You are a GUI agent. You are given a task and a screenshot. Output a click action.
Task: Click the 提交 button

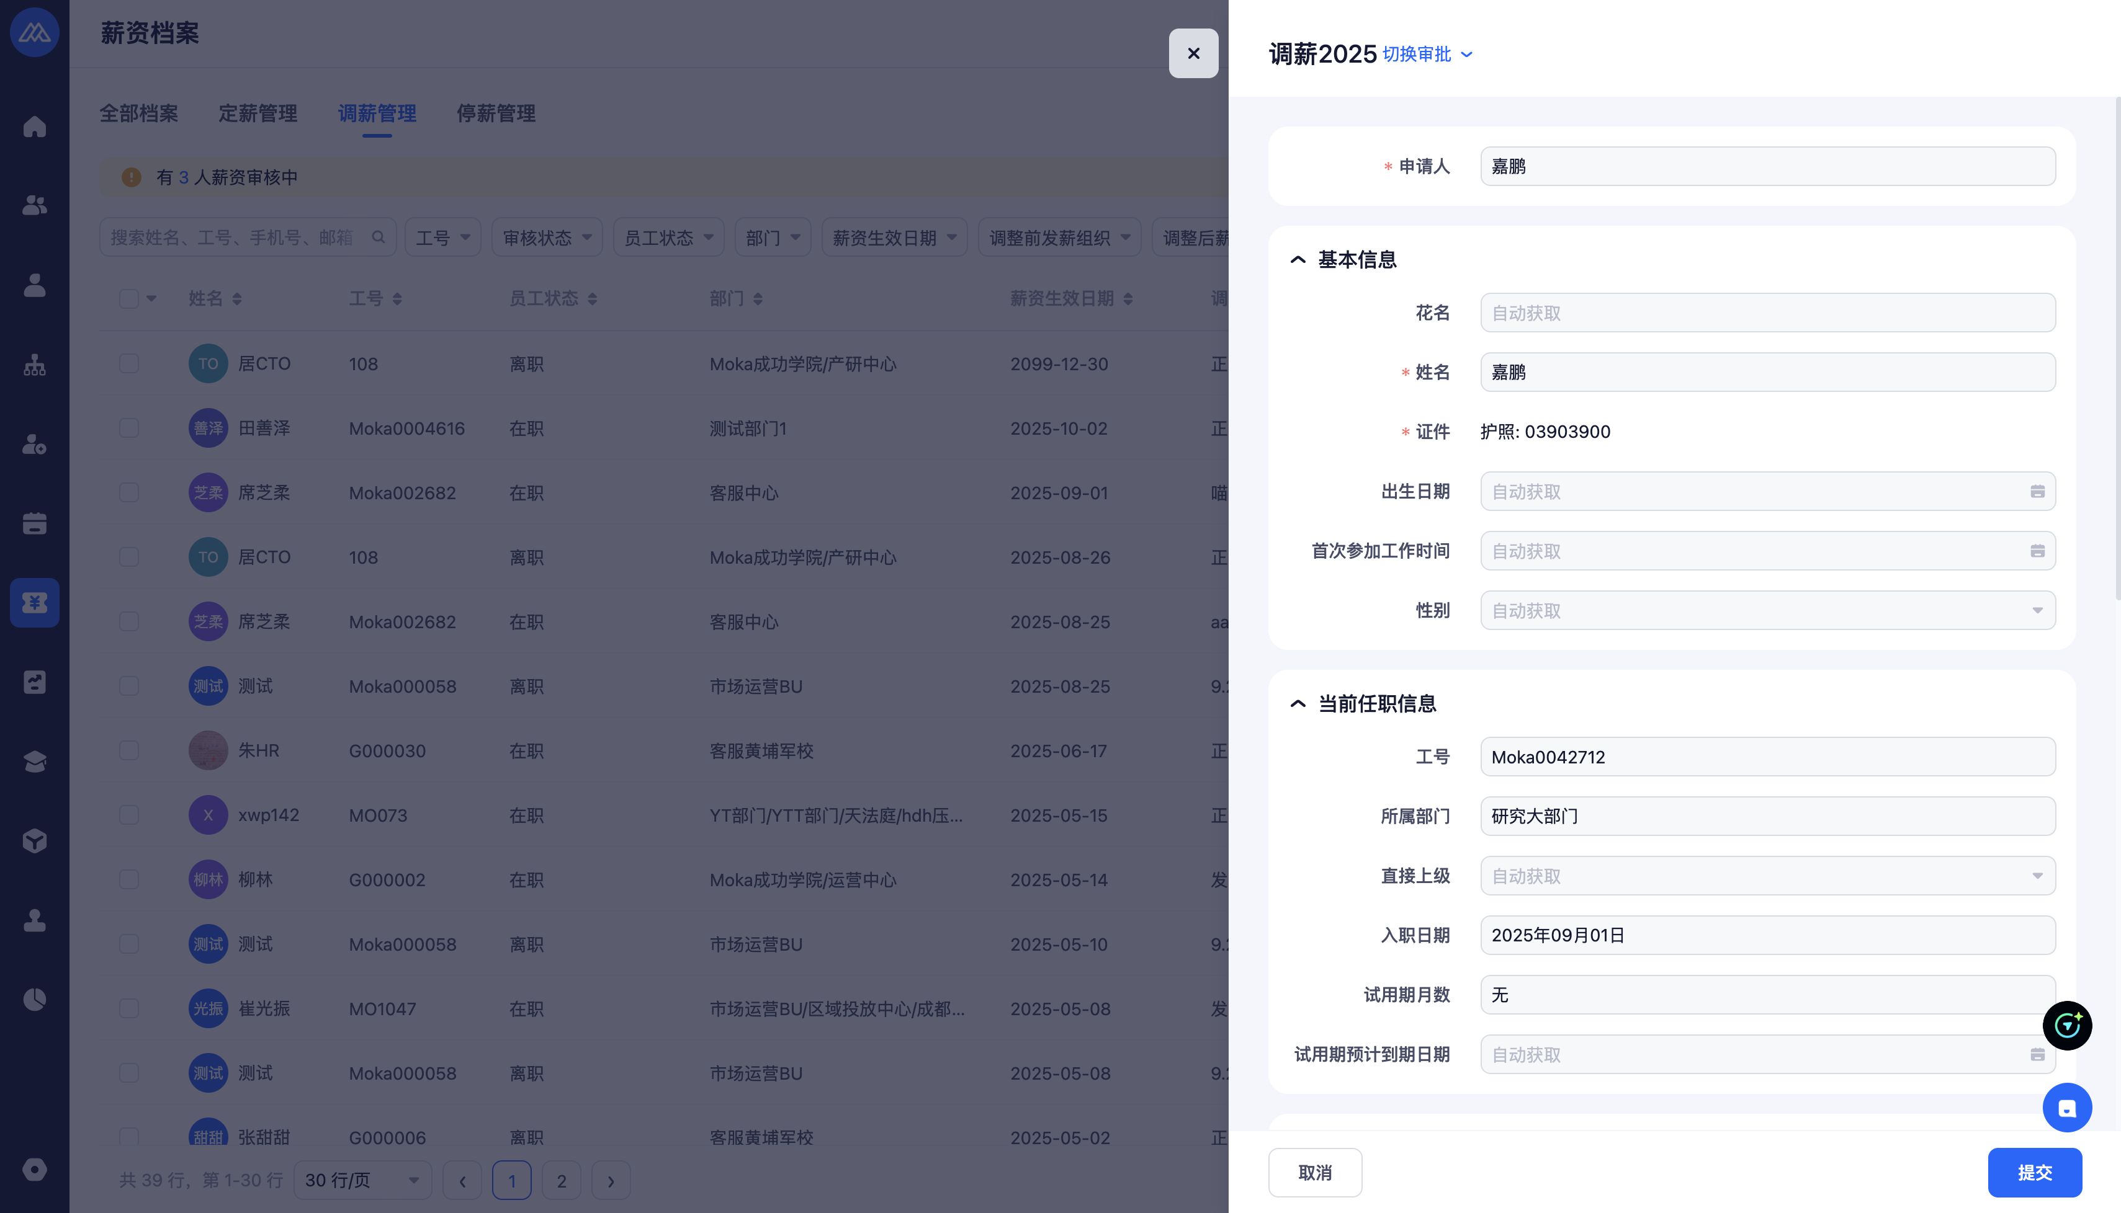pos(2034,1172)
